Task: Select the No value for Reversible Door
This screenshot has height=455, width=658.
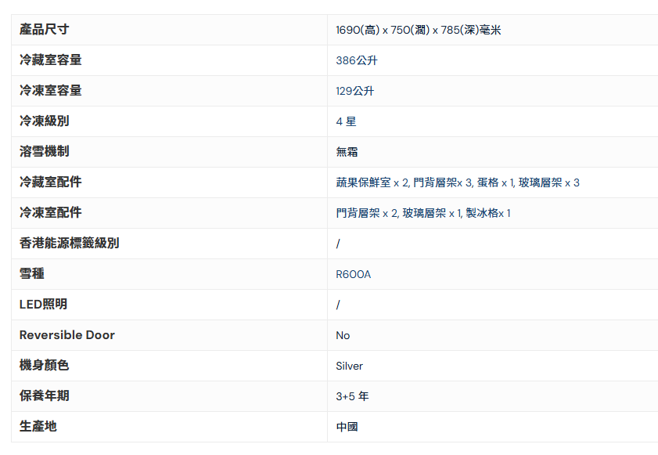Action: tap(343, 335)
